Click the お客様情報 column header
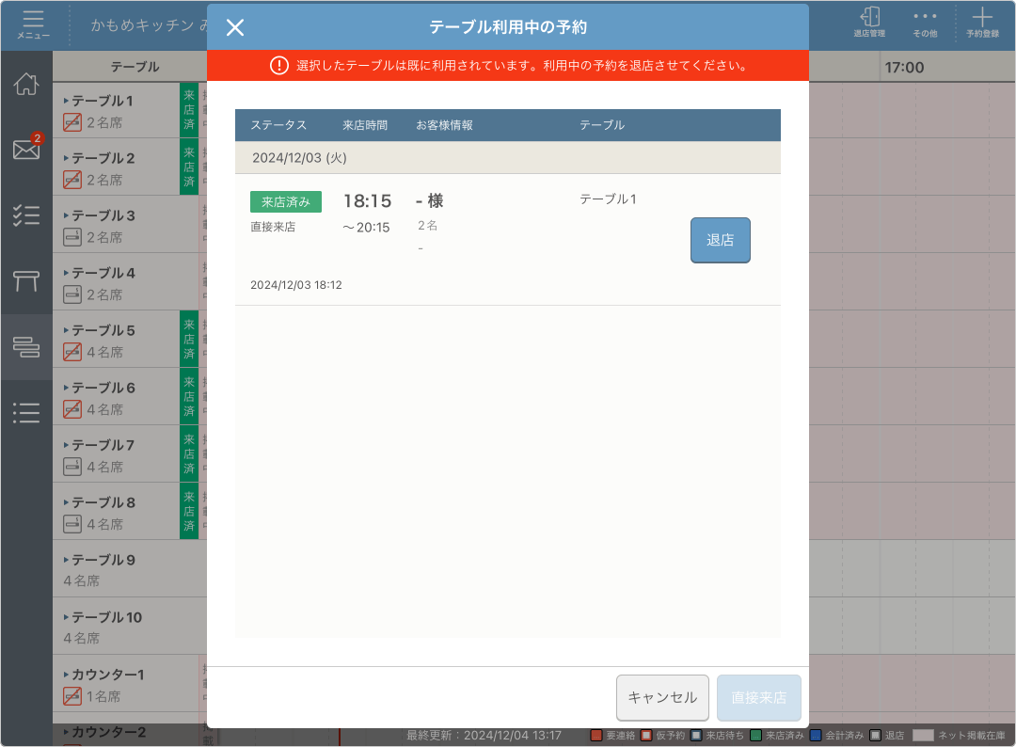1016x747 pixels. (444, 125)
